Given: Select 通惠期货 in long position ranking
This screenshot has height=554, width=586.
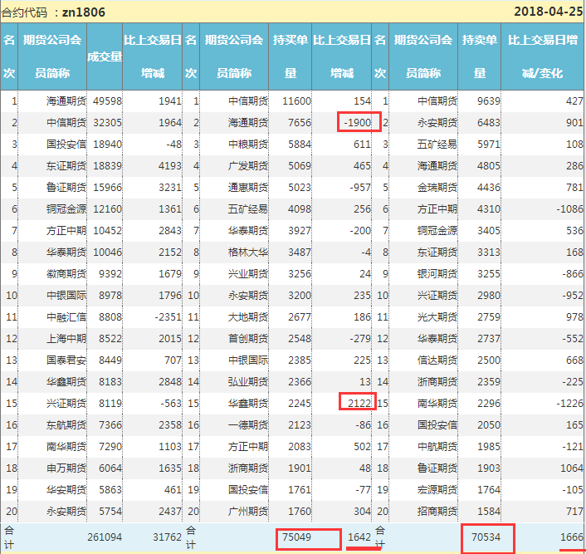Looking at the screenshot, I should [x=248, y=188].
